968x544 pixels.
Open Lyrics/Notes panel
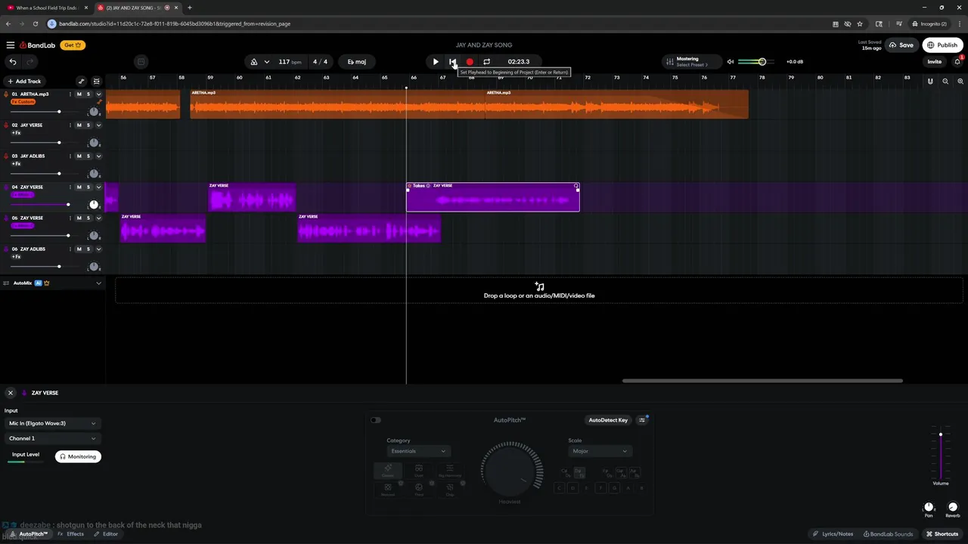coord(833,534)
